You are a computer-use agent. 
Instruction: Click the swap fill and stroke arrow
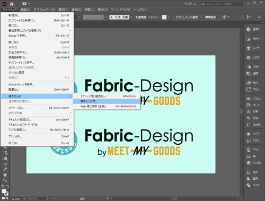[7, 186]
